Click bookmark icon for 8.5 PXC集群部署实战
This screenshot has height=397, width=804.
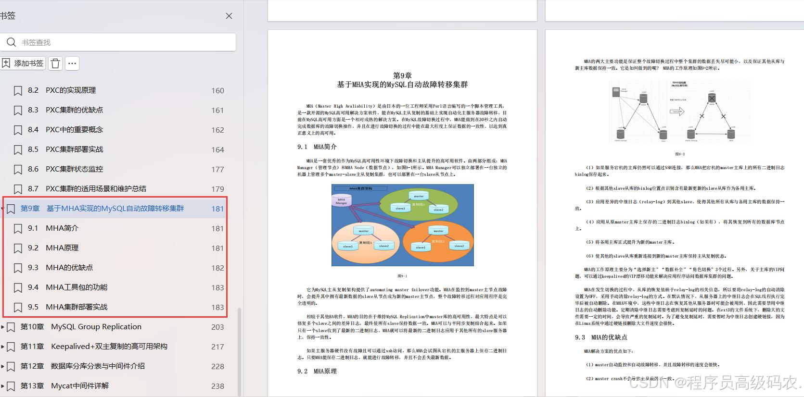point(18,149)
